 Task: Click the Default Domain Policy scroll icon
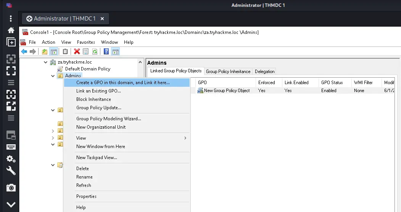tap(60, 69)
